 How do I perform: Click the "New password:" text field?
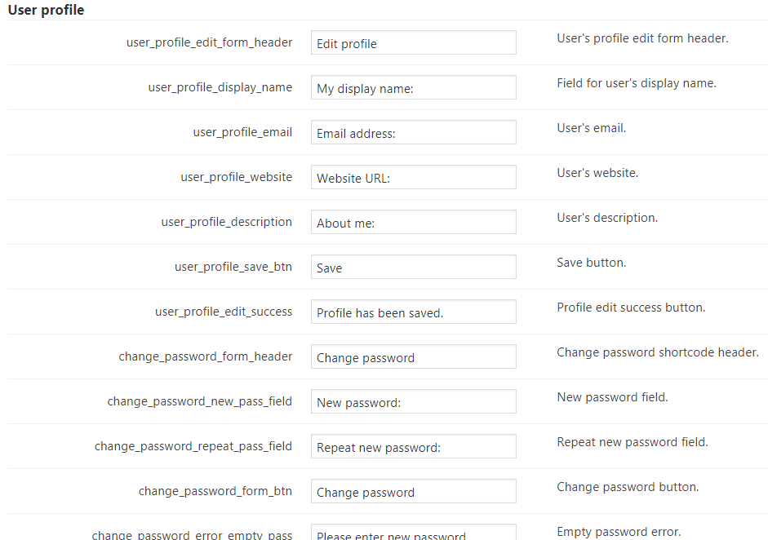tap(413, 402)
